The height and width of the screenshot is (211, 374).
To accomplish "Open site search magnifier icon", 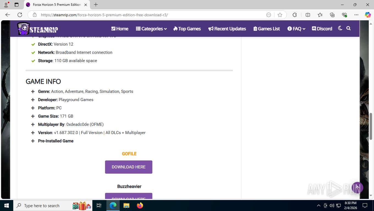I will (348, 28).
